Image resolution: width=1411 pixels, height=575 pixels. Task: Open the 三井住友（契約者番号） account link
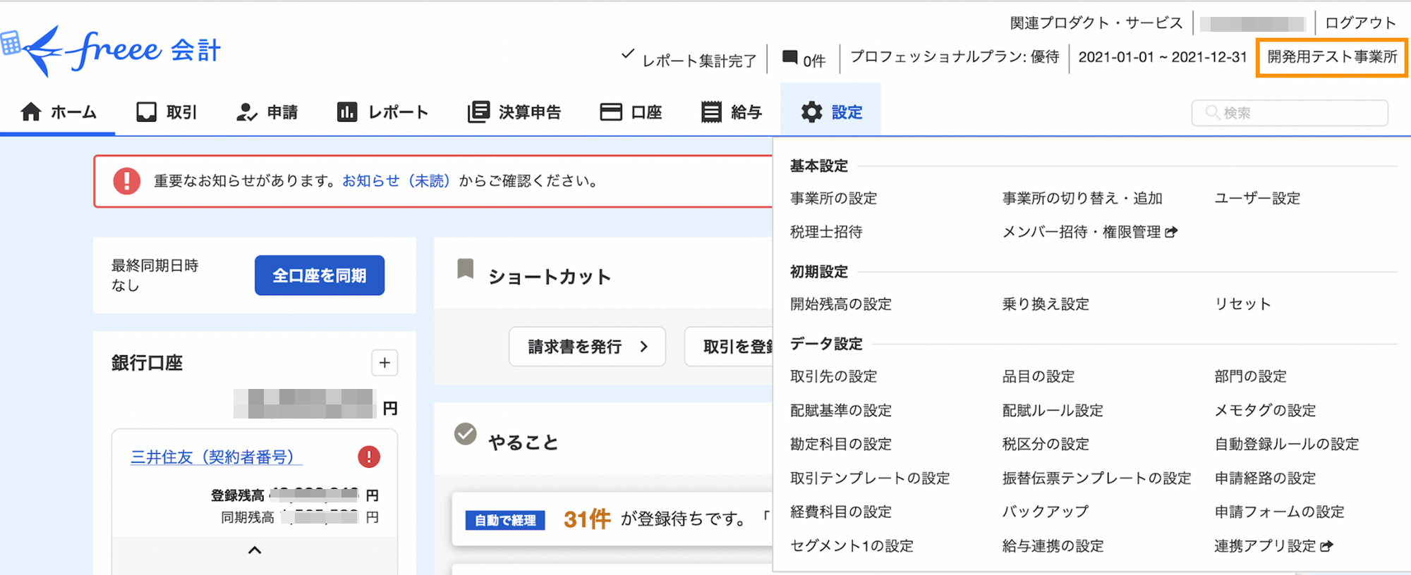coord(212,457)
